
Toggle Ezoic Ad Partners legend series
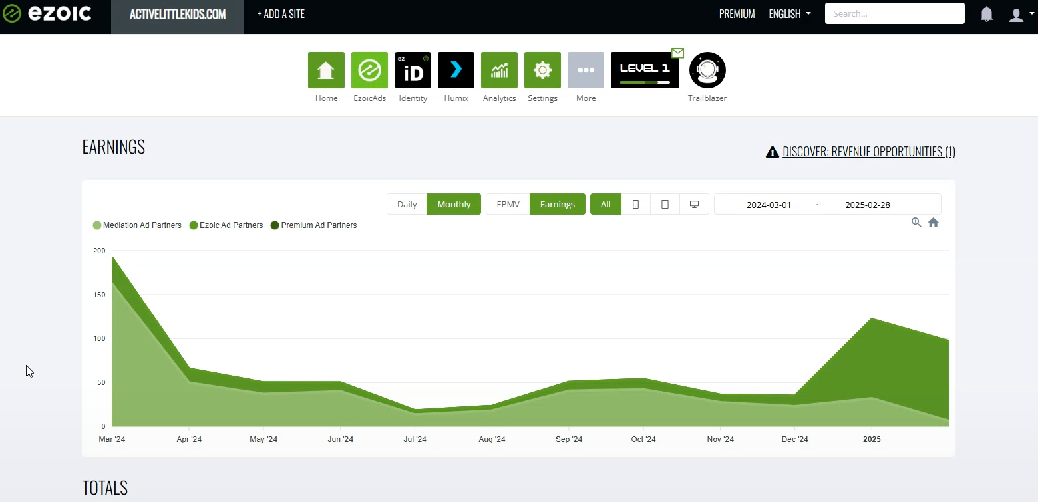pos(226,225)
